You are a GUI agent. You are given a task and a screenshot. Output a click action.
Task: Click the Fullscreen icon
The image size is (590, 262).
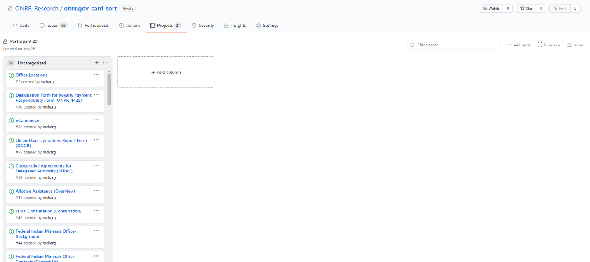click(540, 45)
